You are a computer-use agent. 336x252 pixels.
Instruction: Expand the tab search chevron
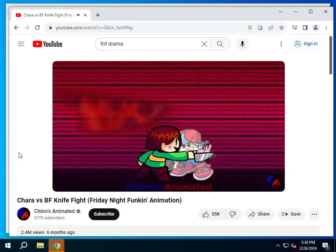281,11
